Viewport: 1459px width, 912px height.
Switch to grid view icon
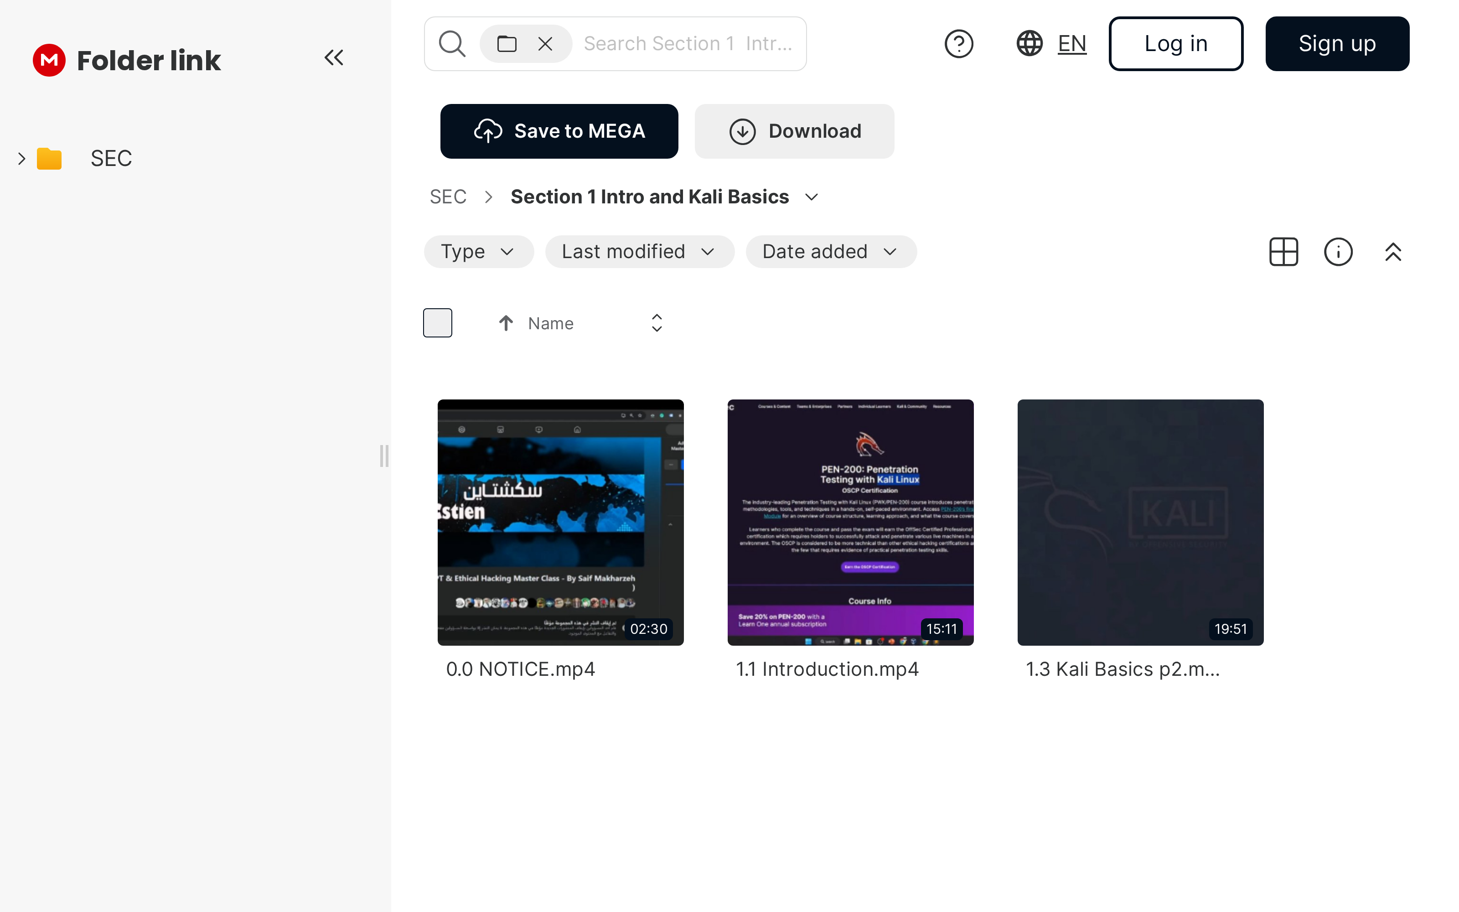click(x=1283, y=252)
